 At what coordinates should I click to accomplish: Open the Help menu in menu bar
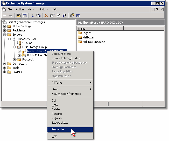[54, 10]
